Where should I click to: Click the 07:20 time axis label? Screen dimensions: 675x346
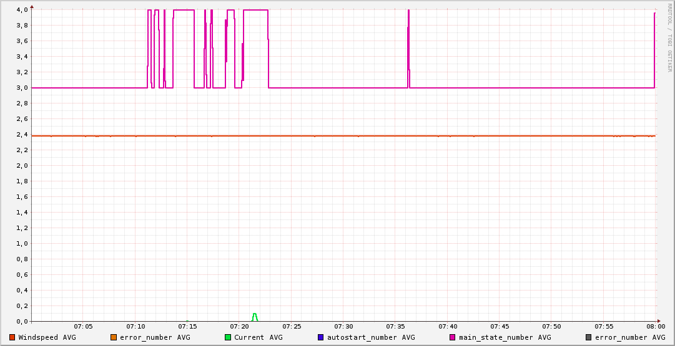click(x=239, y=327)
